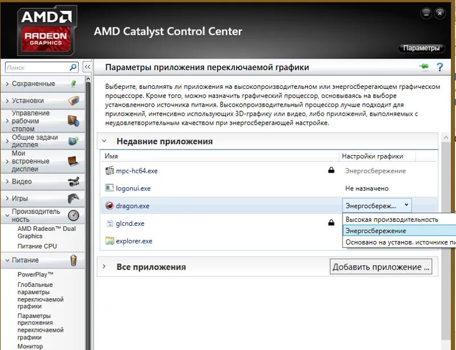
Task: Click the Игры gamepad icon
Action: pyautogui.click(x=74, y=198)
